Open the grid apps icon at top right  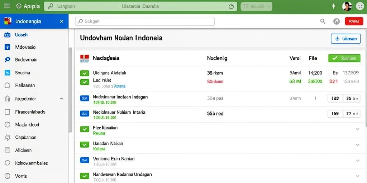pos(360,6)
